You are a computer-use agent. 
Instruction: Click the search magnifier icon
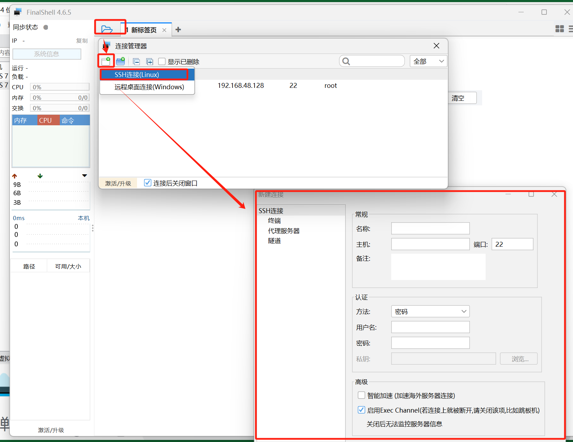(x=346, y=62)
